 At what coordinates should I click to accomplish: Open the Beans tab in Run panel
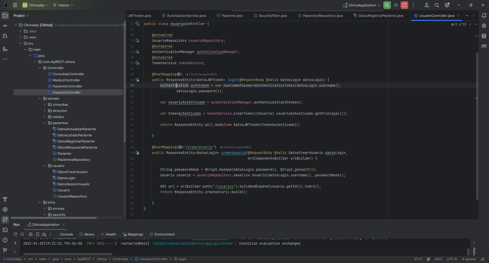tap(87, 234)
